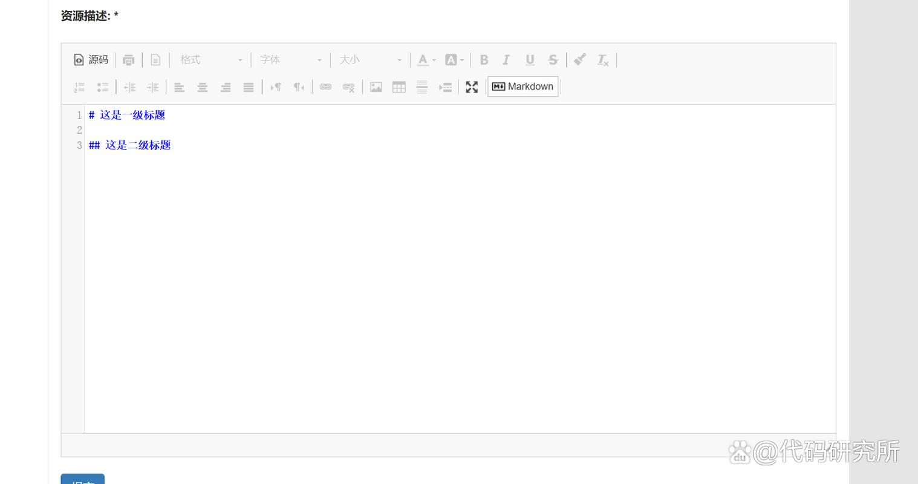The width and height of the screenshot is (918, 484).
Task: Open the 大小 font size dropdown
Action: click(370, 60)
